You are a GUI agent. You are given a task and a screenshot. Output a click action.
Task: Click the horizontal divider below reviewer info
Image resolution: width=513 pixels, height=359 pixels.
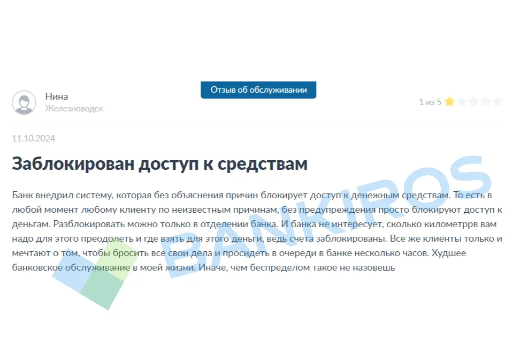click(x=258, y=124)
